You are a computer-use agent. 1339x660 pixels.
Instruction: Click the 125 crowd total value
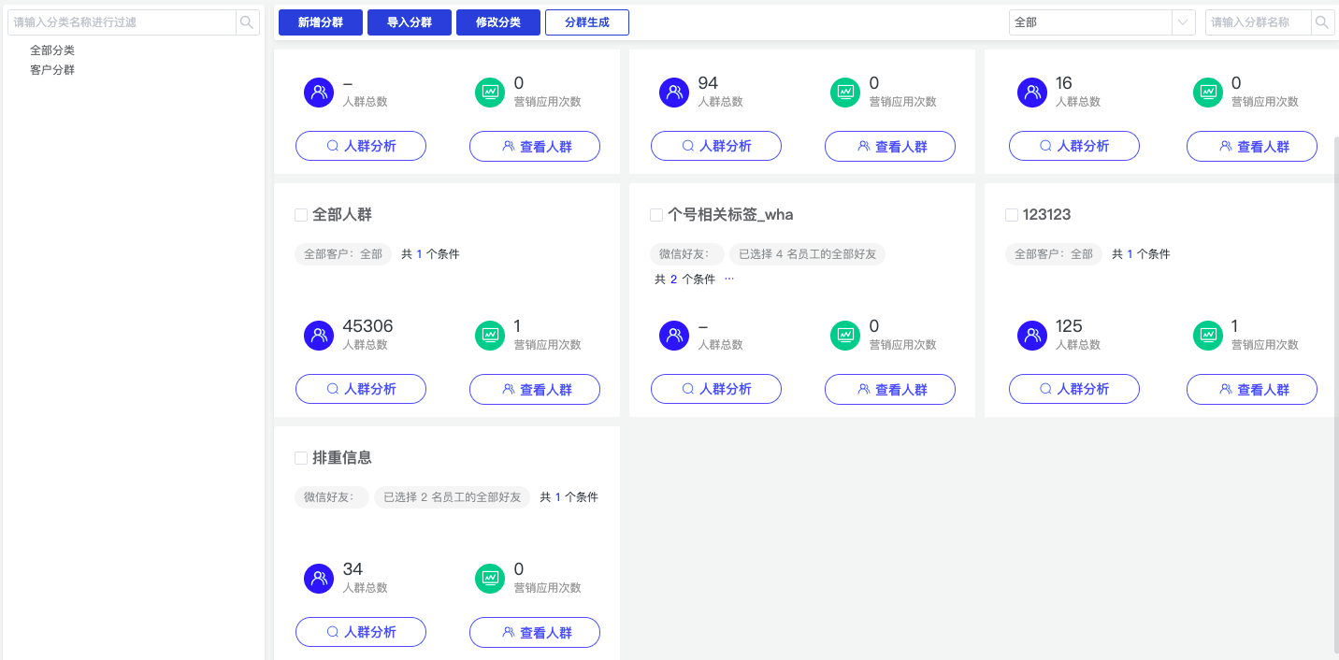click(x=1069, y=326)
